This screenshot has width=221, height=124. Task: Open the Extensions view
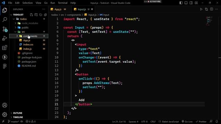[4, 48]
